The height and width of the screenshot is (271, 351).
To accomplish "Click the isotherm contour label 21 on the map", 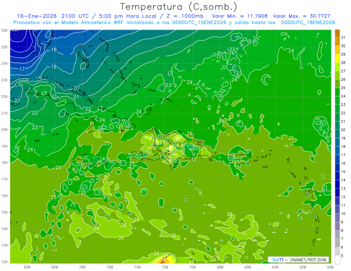I will [x=76, y=97].
